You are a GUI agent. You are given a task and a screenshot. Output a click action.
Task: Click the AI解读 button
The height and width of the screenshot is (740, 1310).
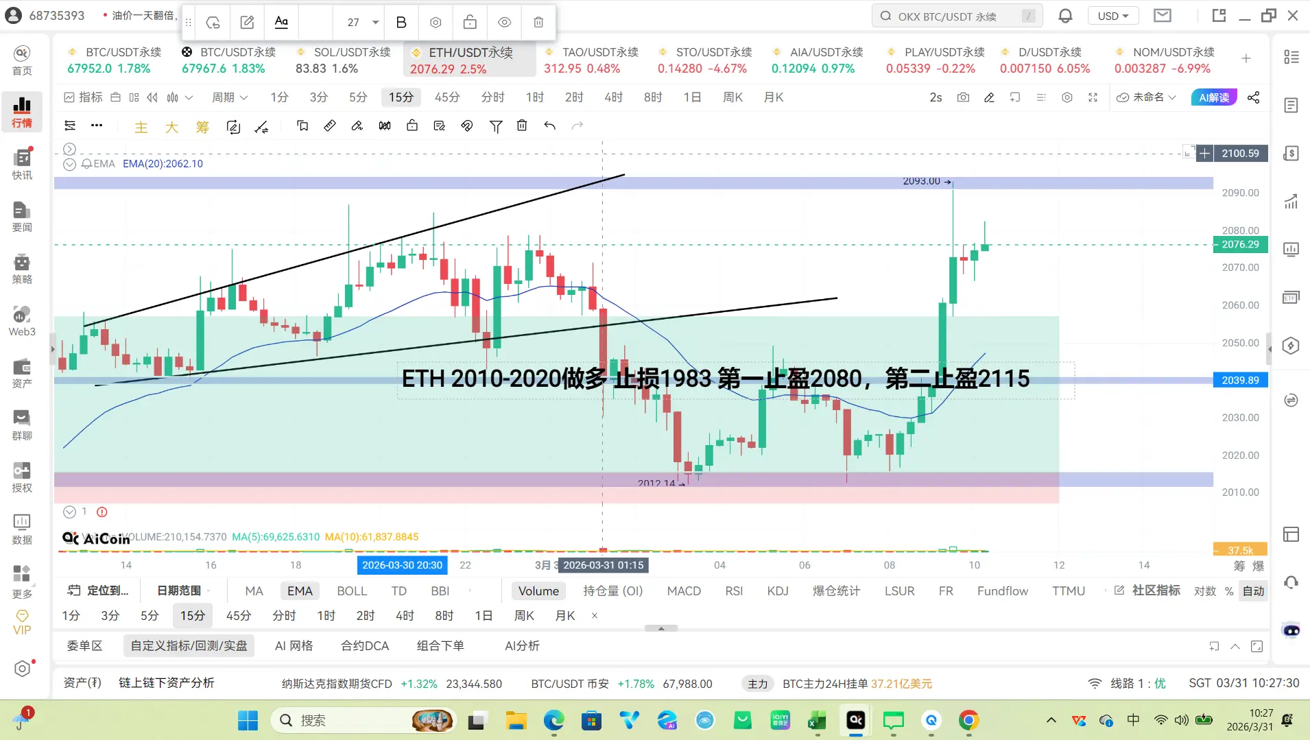[x=1213, y=97]
